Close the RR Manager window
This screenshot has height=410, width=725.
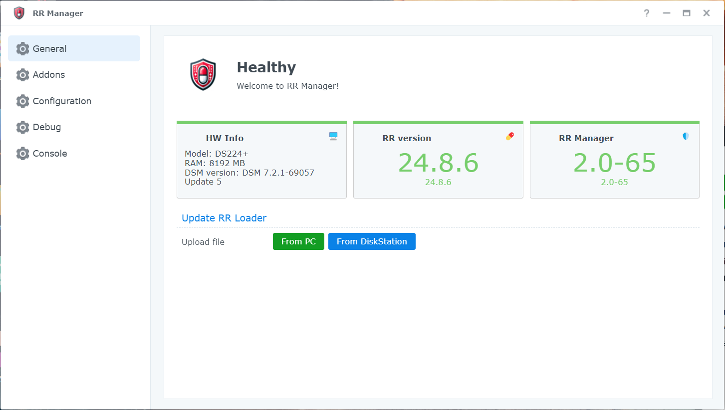(x=707, y=13)
